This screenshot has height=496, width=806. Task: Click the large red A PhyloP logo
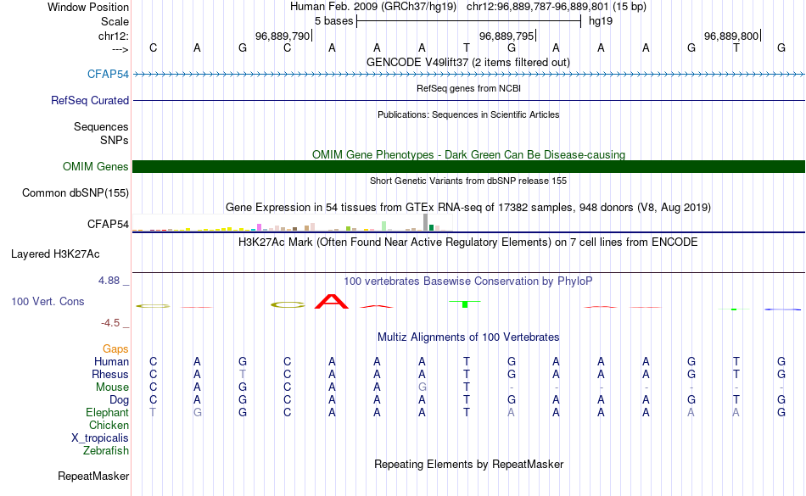(x=332, y=301)
